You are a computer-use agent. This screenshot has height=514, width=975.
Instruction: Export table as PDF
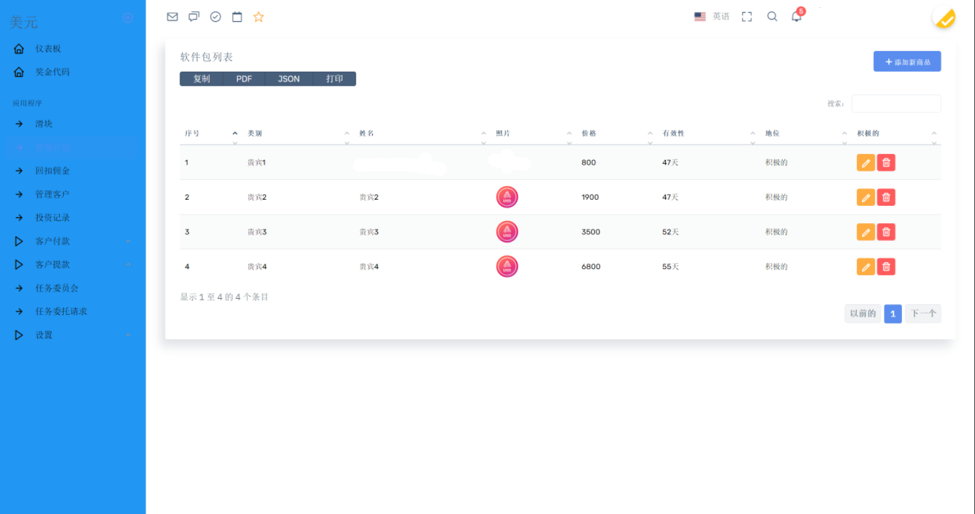[x=244, y=79]
